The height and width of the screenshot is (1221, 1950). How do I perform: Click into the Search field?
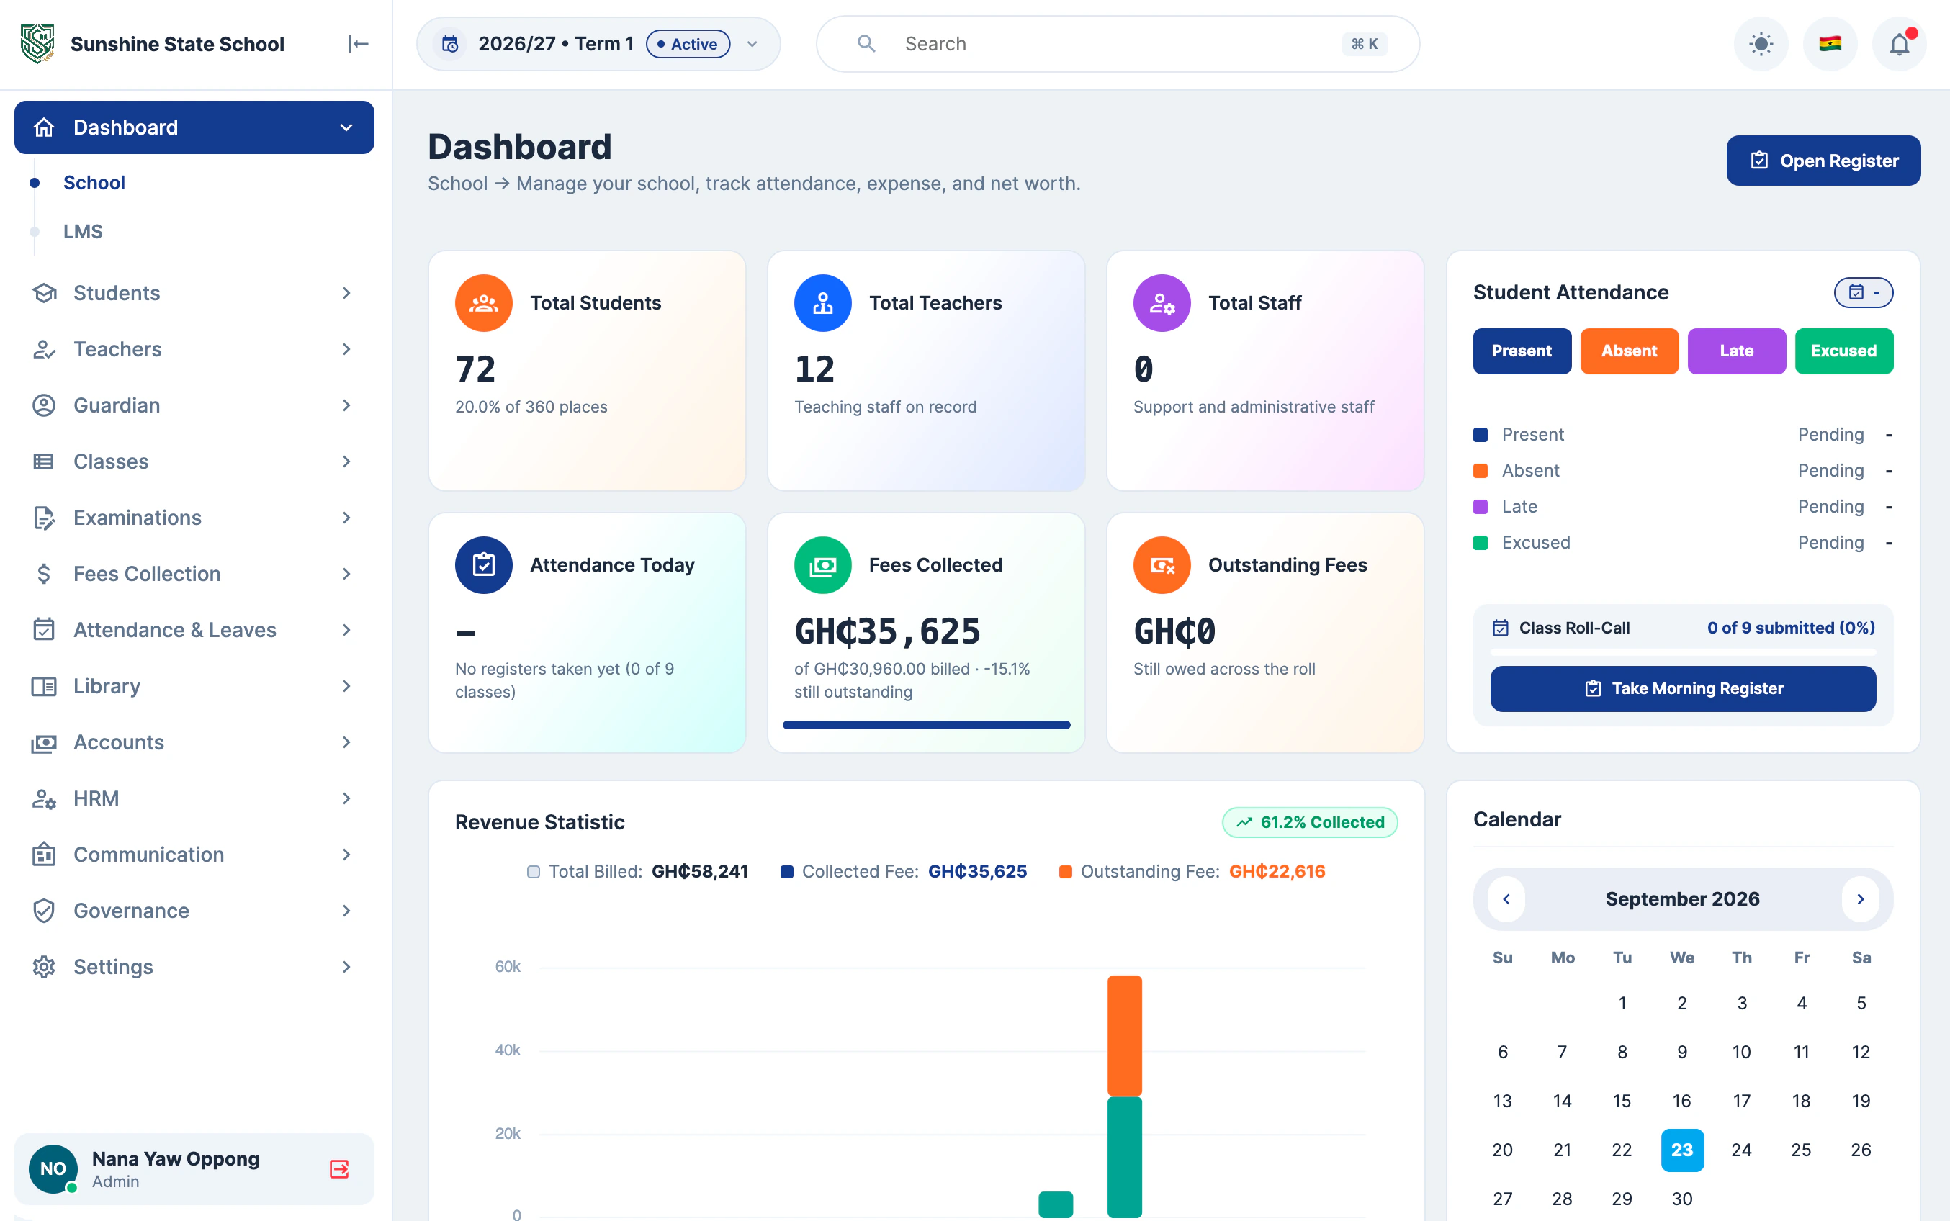(x=1118, y=44)
